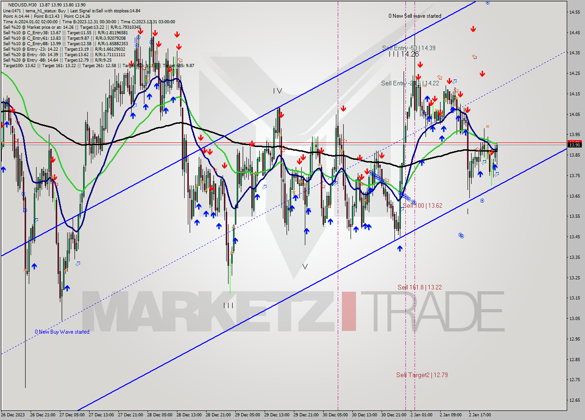Click the '30 Dec 05:00' time label

335,415
